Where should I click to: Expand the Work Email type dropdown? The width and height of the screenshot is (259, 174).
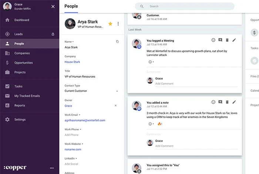click(x=80, y=115)
